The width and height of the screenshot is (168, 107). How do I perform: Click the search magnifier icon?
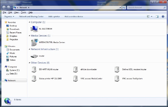click(164, 8)
